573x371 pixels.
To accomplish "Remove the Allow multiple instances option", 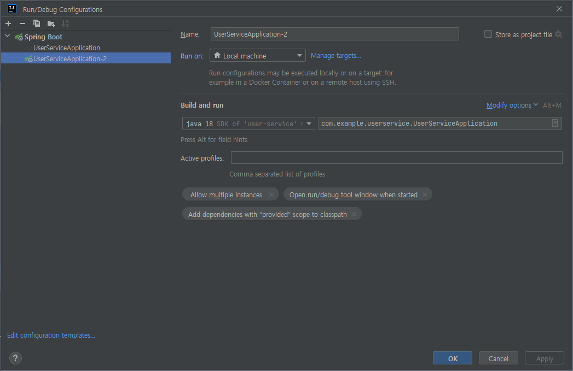I will pyautogui.click(x=271, y=195).
